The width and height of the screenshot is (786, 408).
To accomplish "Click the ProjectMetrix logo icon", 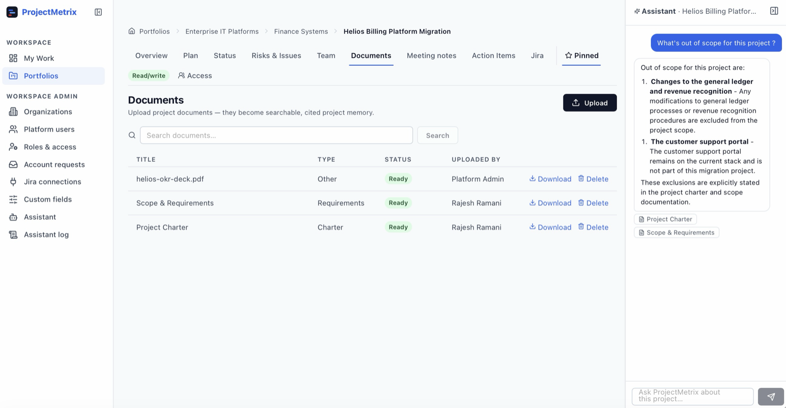I will coord(12,12).
